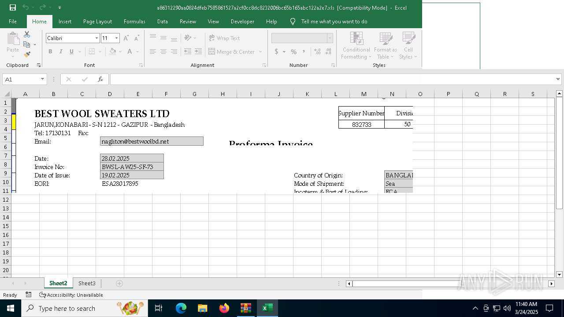Image resolution: width=564 pixels, height=317 pixels.
Task: Open Cell Styles gallery
Action: click(x=408, y=45)
